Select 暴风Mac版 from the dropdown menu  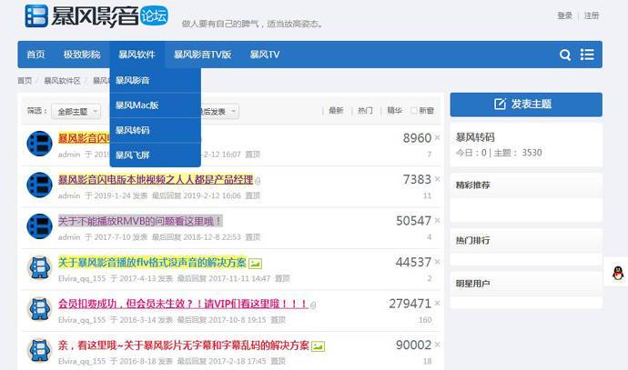137,105
